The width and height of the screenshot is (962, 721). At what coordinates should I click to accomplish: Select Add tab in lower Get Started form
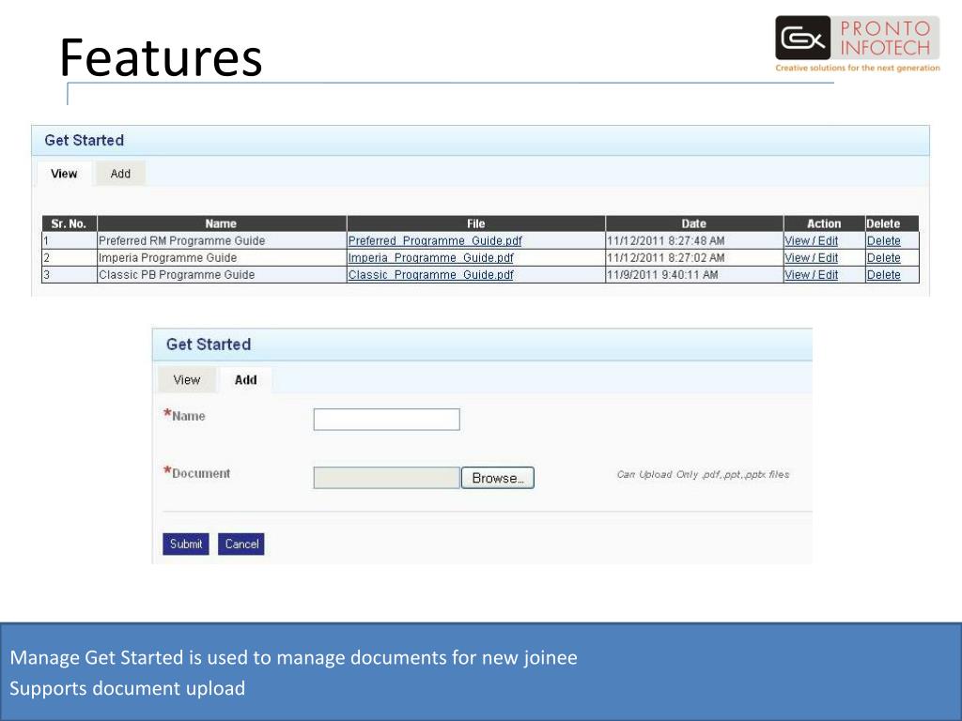click(x=245, y=379)
